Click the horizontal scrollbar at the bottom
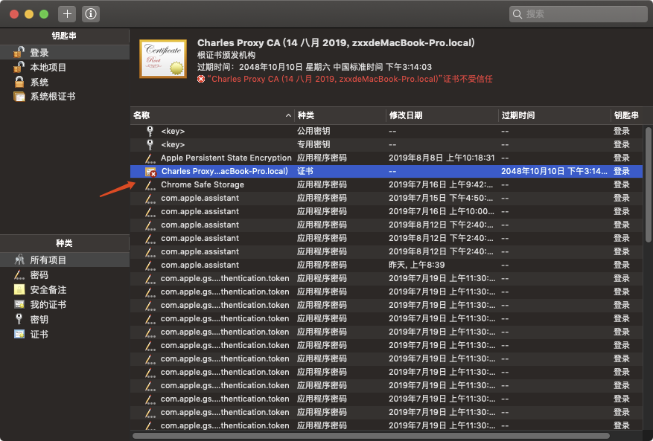Image resolution: width=653 pixels, height=441 pixels. [371, 436]
